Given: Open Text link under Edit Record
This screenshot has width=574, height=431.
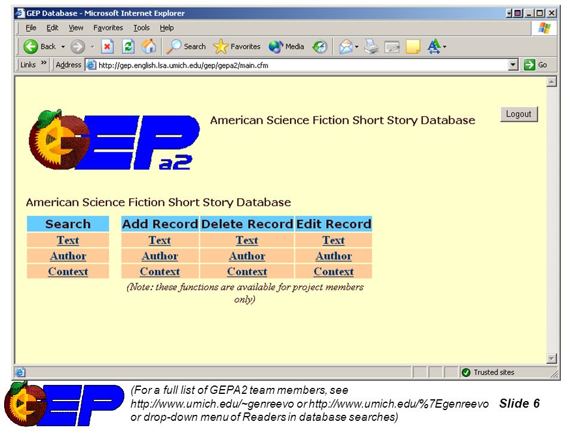Looking at the screenshot, I should tap(334, 241).
